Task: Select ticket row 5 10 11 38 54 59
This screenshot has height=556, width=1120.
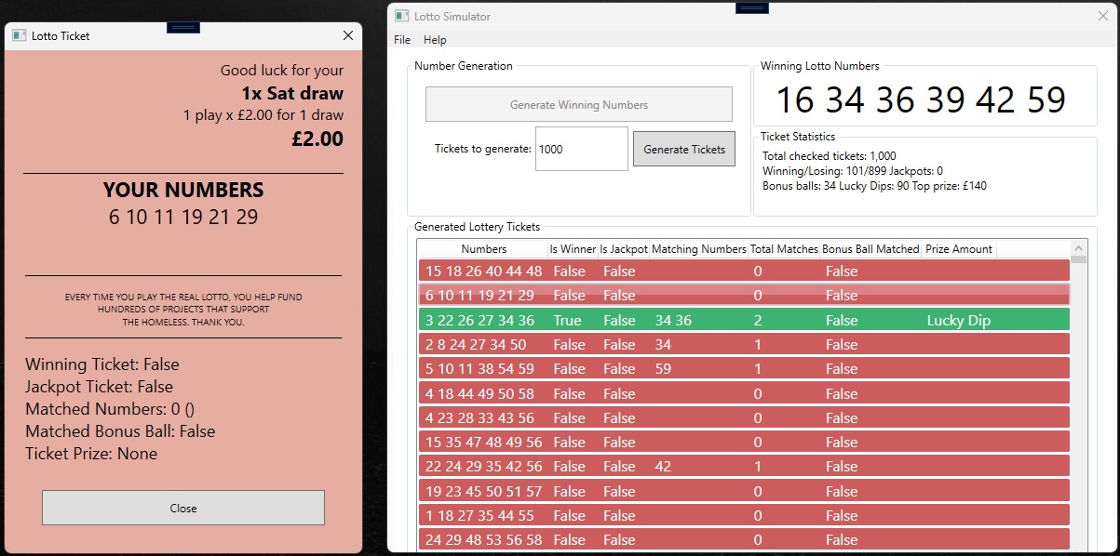Action: (x=743, y=369)
